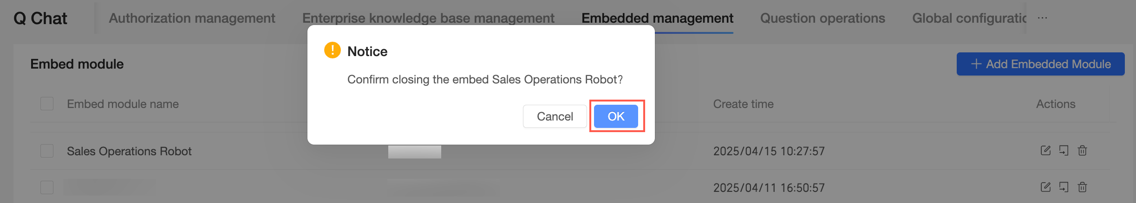1136x203 pixels.
Task: Delete the module created 2025/04/11
Action: click(x=1082, y=187)
